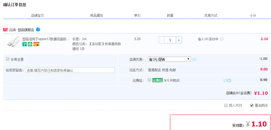Tick the 开具发票 invoice checkbox

[8, 59]
